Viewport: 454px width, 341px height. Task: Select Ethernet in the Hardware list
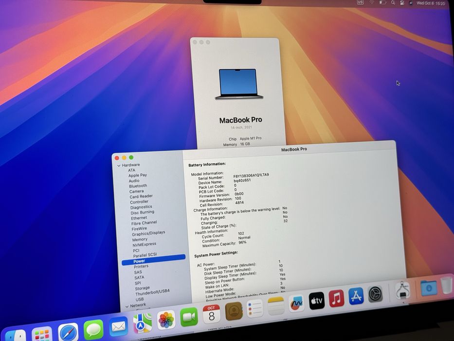[139, 218]
